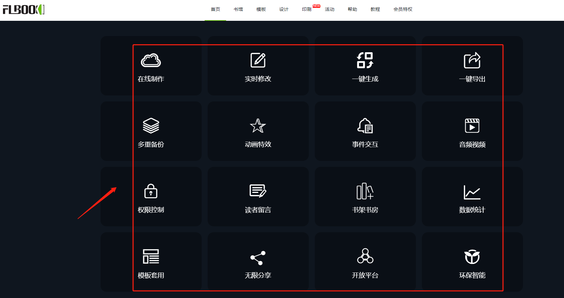564x298 pixels.
Task: Open the 会员特权 navigation link
Action: pos(403,9)
